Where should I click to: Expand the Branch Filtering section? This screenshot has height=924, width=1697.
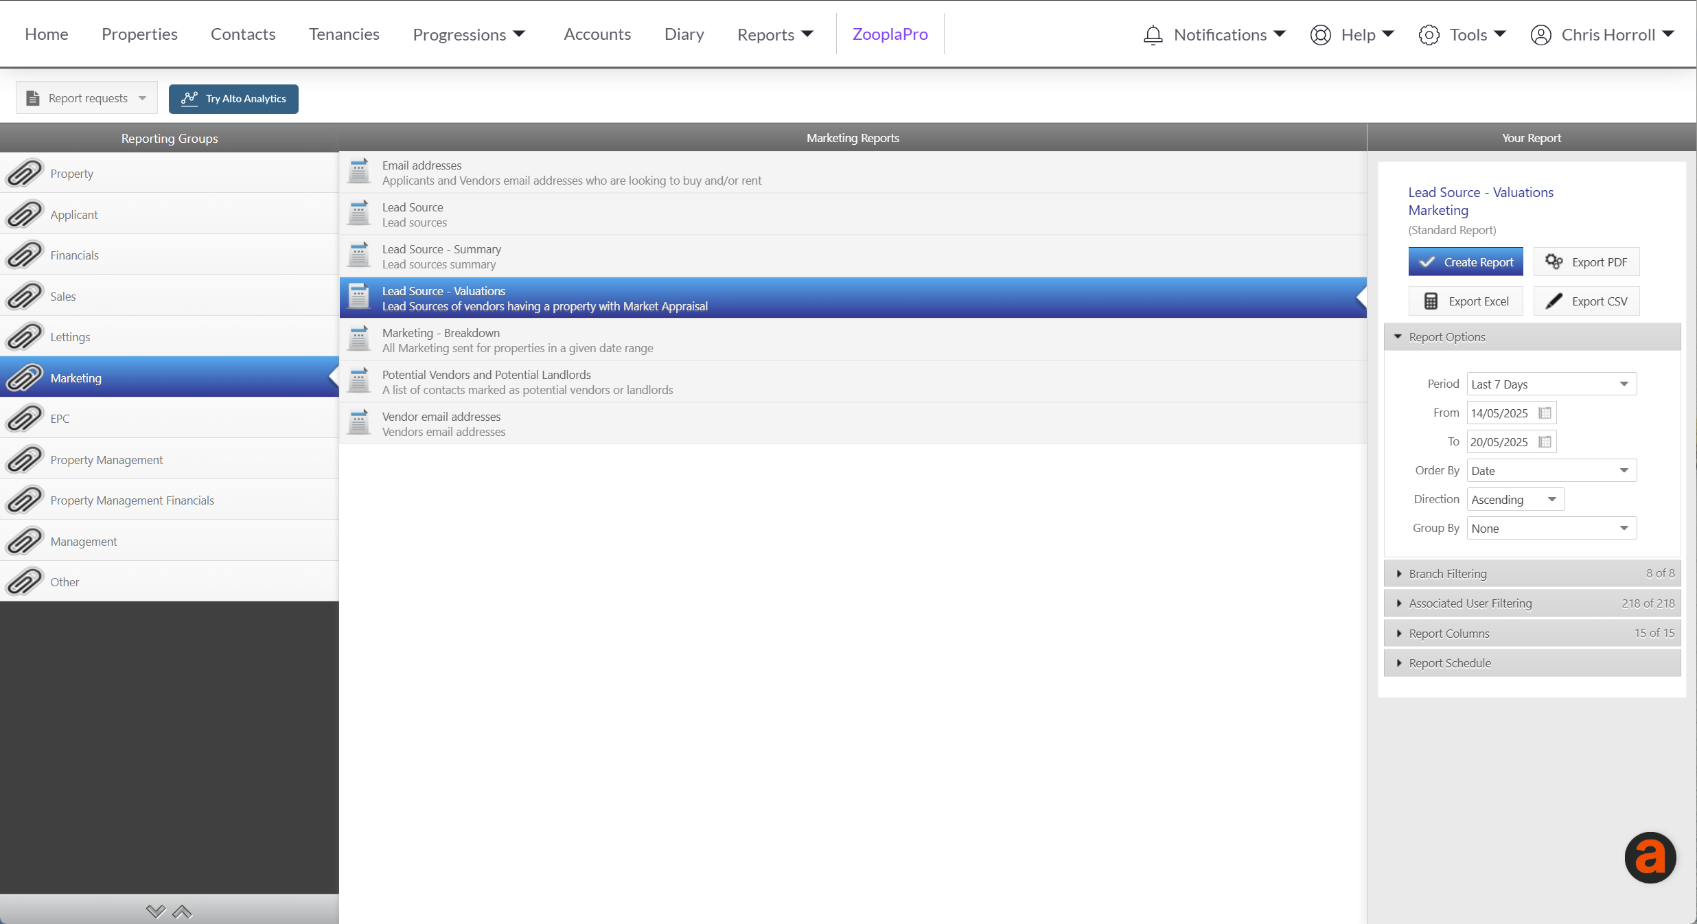[1532, 573]
